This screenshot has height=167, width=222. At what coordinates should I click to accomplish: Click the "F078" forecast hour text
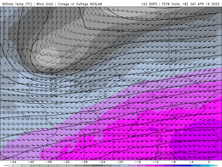pyautogui.click(x=166, y=4)
